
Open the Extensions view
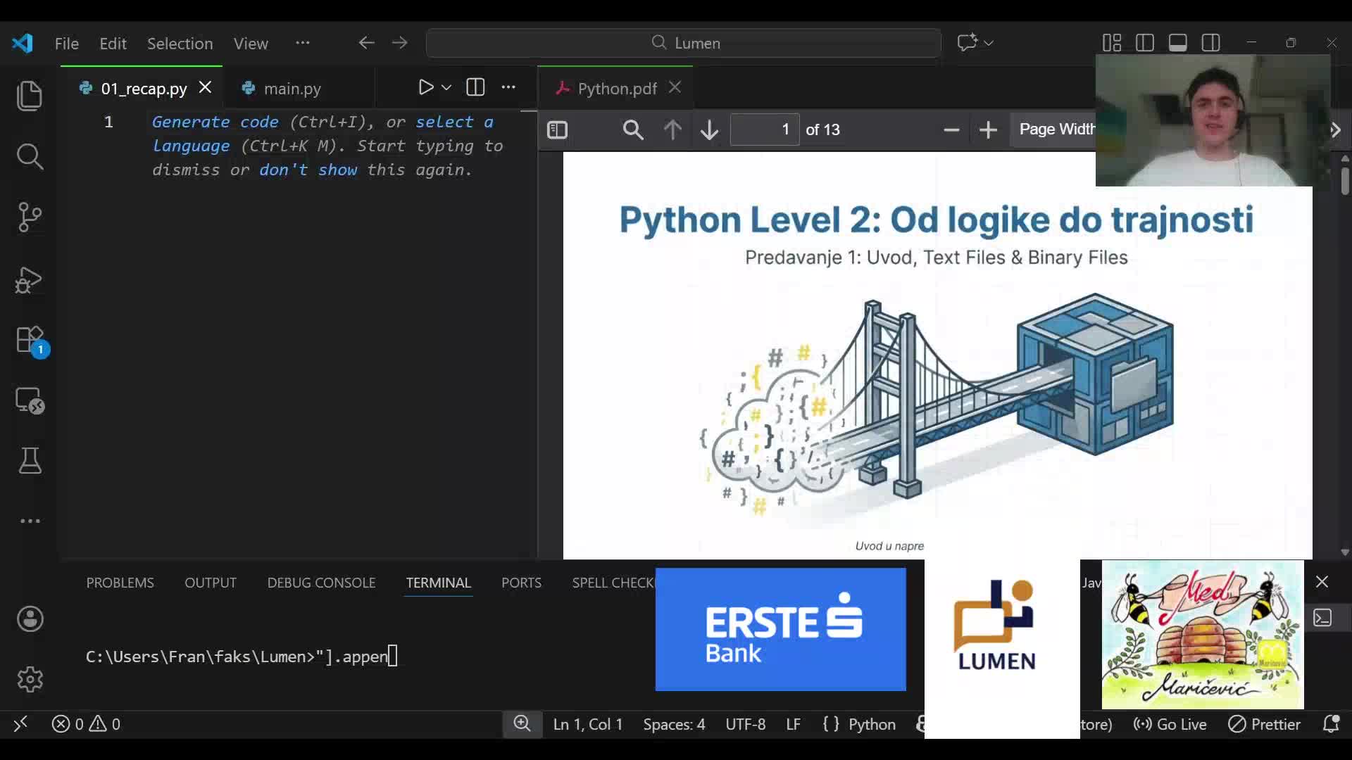[x=30, y=341]
